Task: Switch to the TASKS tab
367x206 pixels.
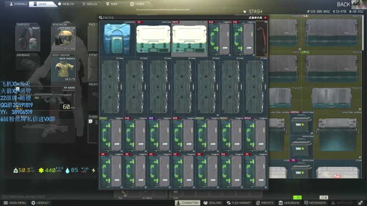Action: tap(138, 4)
